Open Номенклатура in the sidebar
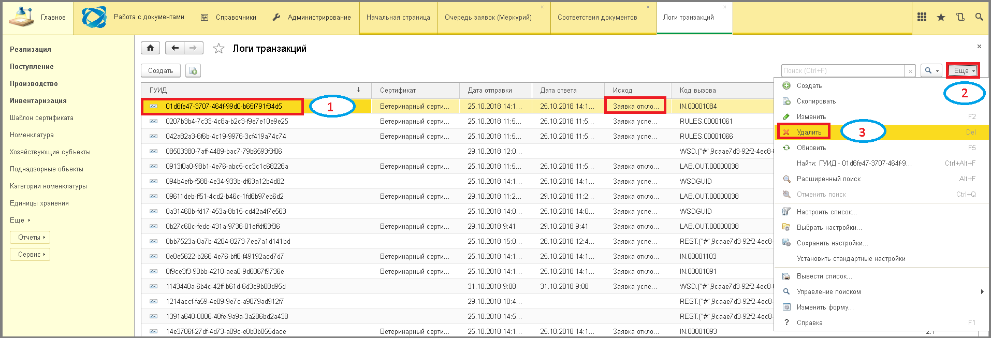Viewport: 991px width, 338px height. pyautogui.click(x=32, y=135)
